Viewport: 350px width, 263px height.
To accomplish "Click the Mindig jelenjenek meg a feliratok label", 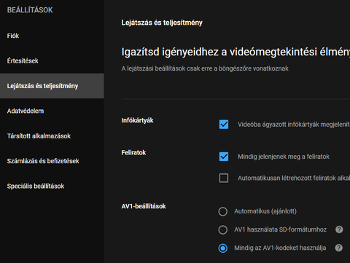I will pyautogui.click(x=284, y=157).
